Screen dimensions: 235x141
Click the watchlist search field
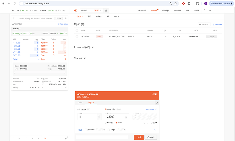click(x=35, y=18)
